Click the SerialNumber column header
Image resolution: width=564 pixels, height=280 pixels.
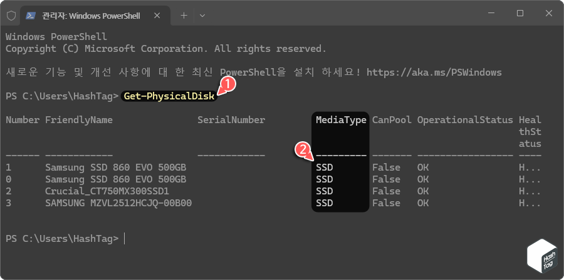[x=231, y=120]
